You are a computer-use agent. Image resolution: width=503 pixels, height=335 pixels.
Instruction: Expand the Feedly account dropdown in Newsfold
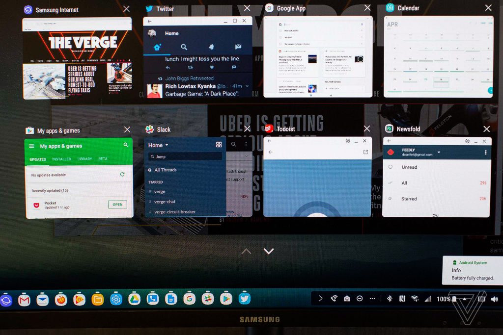(439, 153)
